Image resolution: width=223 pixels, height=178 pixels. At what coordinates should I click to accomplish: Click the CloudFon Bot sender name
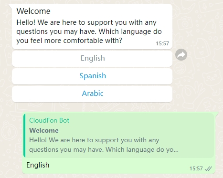49,120
